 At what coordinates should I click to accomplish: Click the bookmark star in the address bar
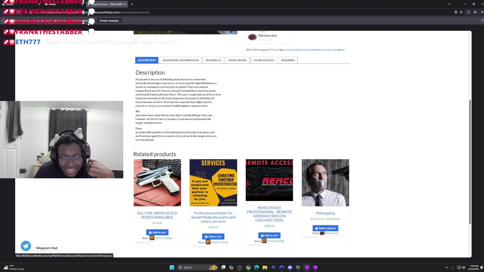(x=461, y=12)
